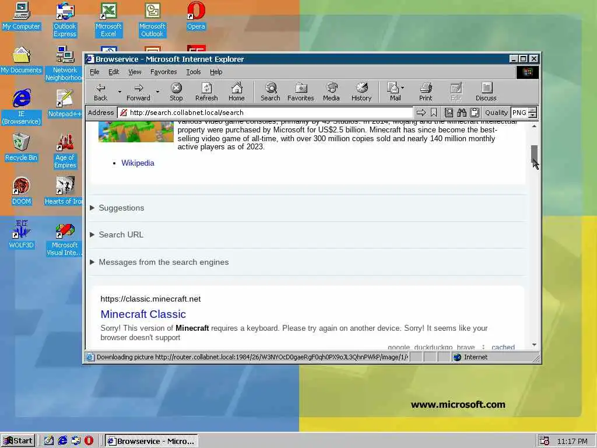
Task: Open the History toolbar button
Action: [x=361, y=92]
